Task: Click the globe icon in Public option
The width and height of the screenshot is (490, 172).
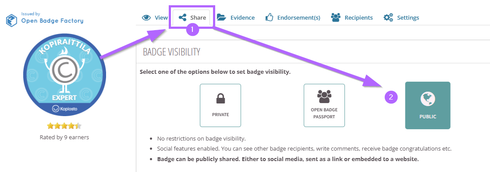Action: click(x=427, y=99)
